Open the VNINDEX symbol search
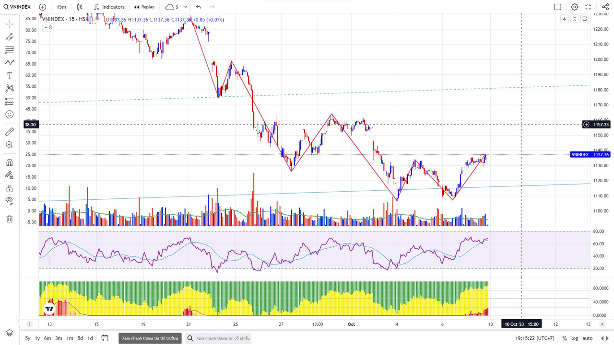Viewport: 614px width, 345px height. (17, 7)
